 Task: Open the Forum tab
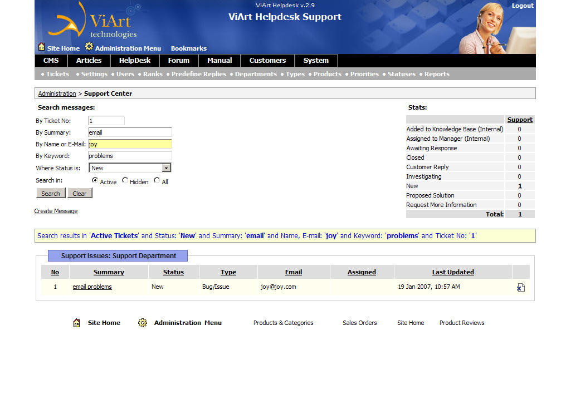[x=178, y=61]
